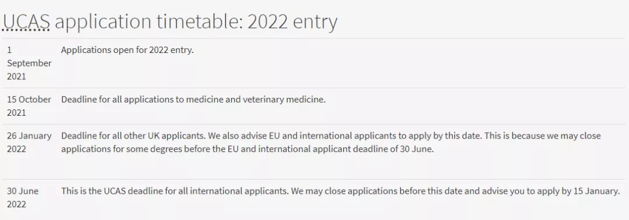Click 'Applications open for 2022 entry' text

[127, 50]
